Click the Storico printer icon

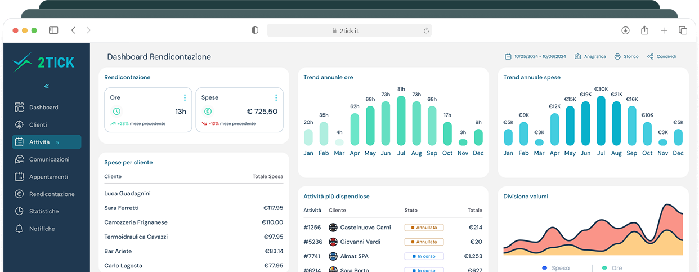pyautogui.click(x=617, y=57)
